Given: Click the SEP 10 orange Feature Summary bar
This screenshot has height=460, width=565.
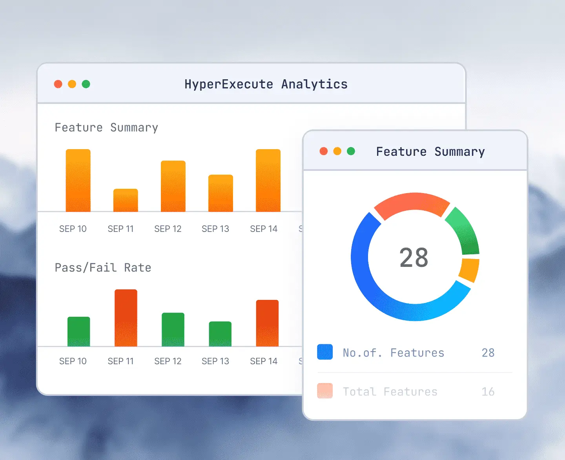Looking at the screenshot, I should (x=78, y=181).
